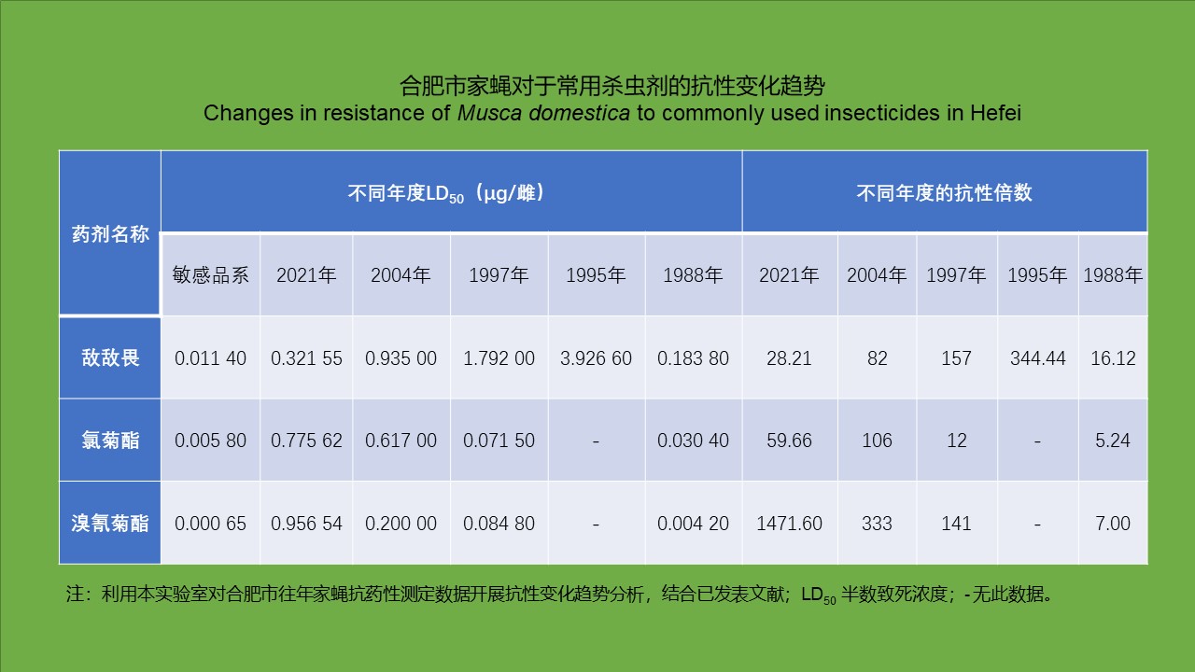Image resolution: width=1195 pixels, height=672 pixels.
Task: Click the cell containing 344.44
Action: (x=1037, y=358)
